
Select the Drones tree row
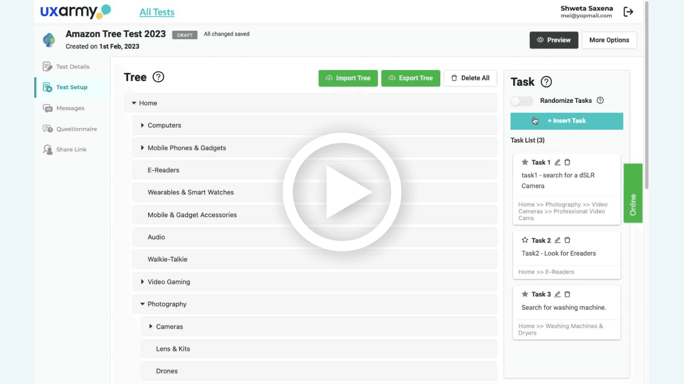pos(319,371)
